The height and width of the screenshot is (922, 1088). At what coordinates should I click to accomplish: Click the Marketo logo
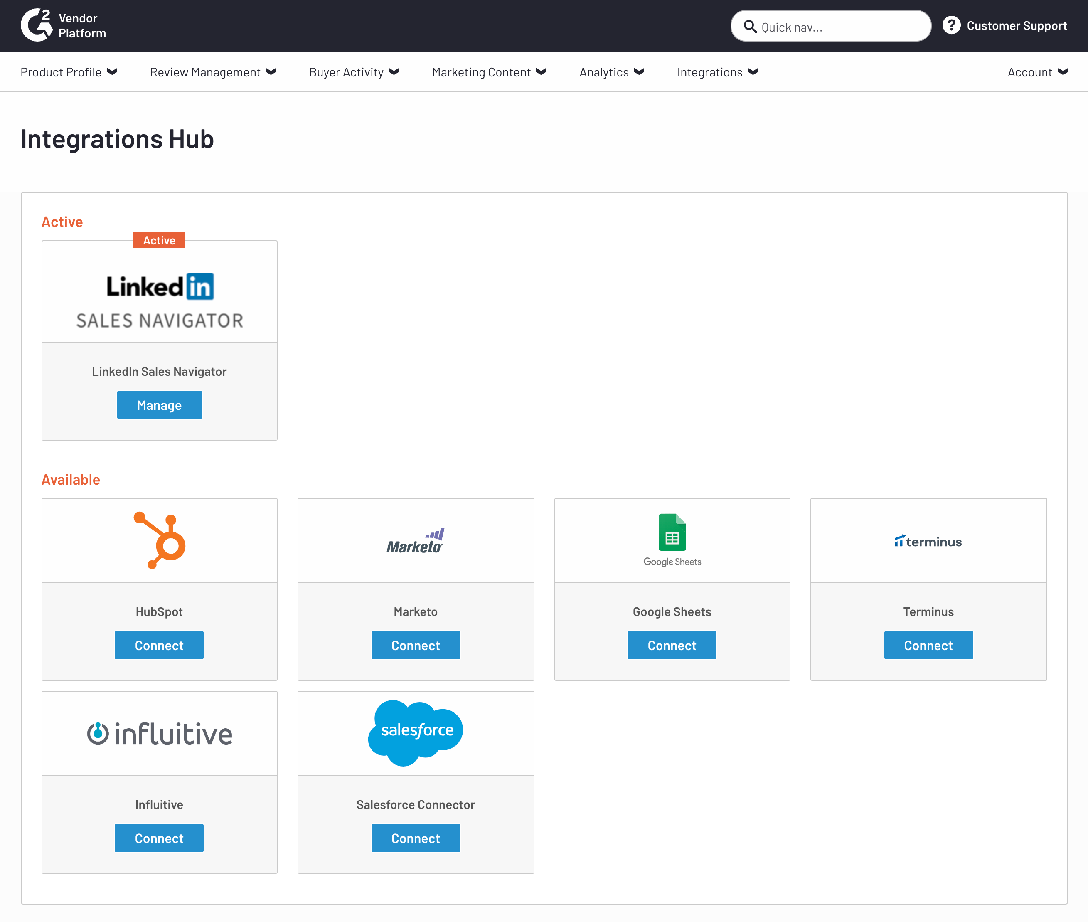click(x=416, y=541)
